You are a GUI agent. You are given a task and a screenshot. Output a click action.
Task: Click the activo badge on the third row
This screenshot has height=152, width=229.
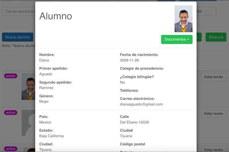[11, 149]
